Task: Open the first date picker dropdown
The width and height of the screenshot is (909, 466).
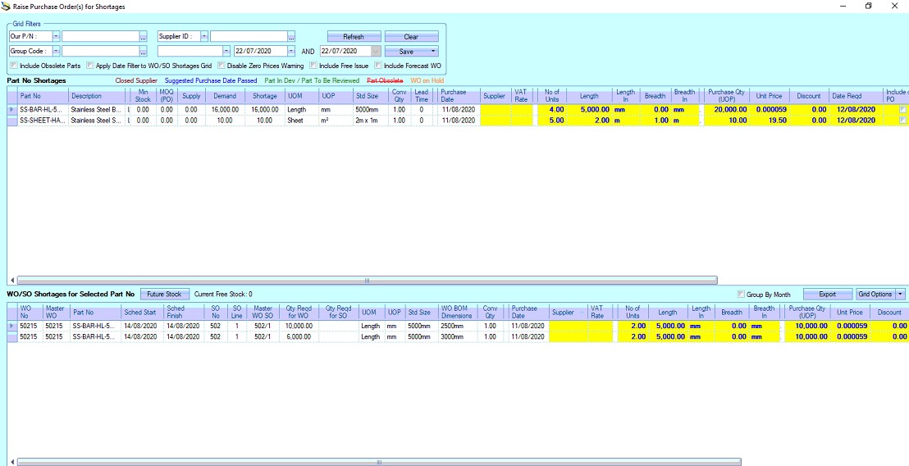Action: (x=291, y=52)
